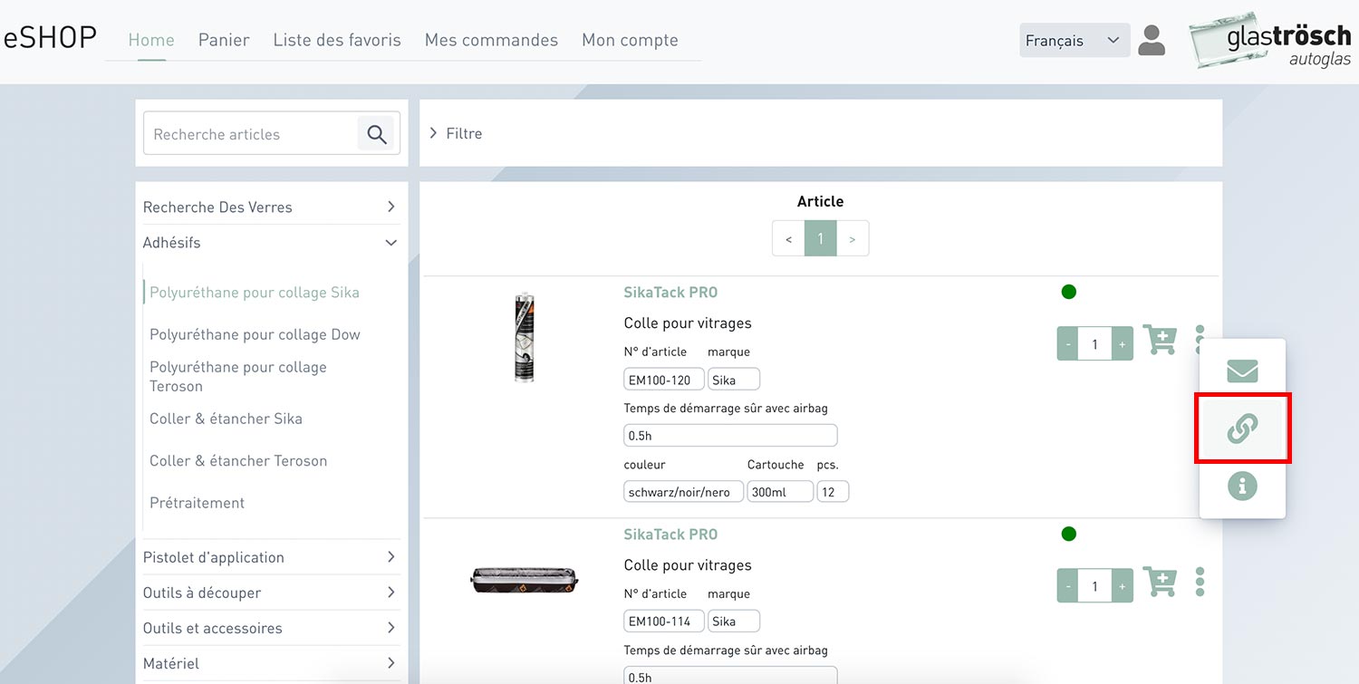1359x684 pixels.
Task: Decrease quantity for EM100-120
Action: [x=1068, y=344]
